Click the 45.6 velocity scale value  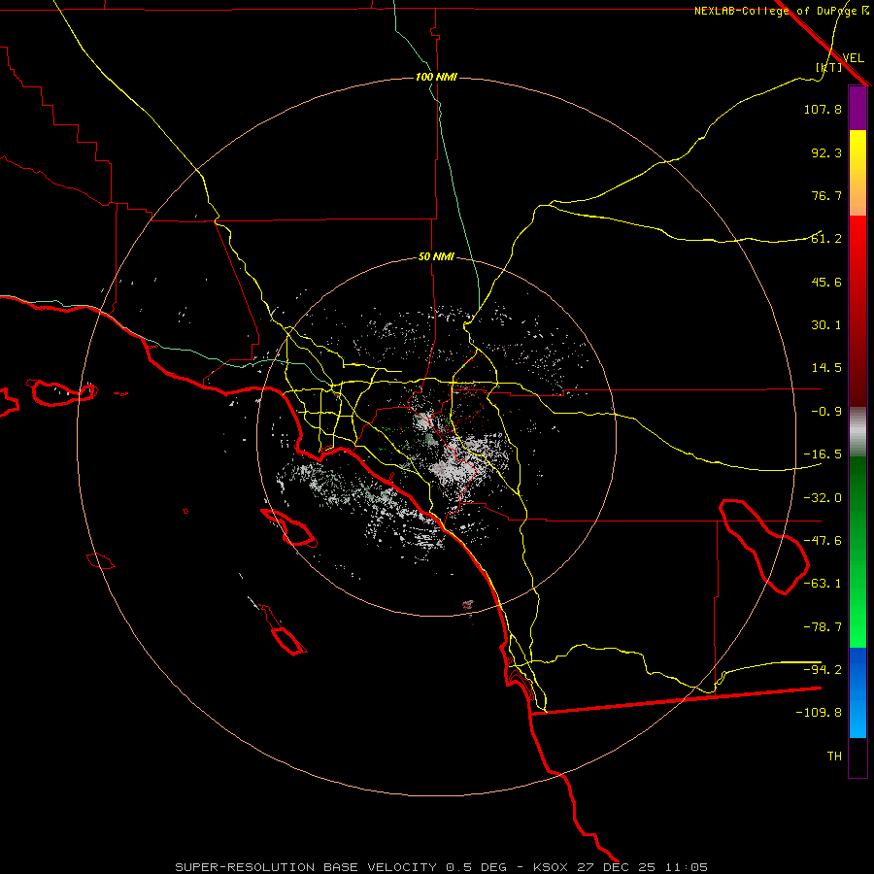(x=826, y=282)
